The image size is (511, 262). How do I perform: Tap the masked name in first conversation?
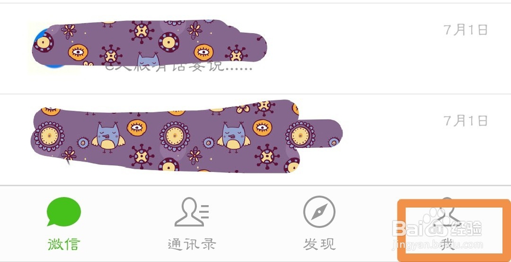[149, 42]
